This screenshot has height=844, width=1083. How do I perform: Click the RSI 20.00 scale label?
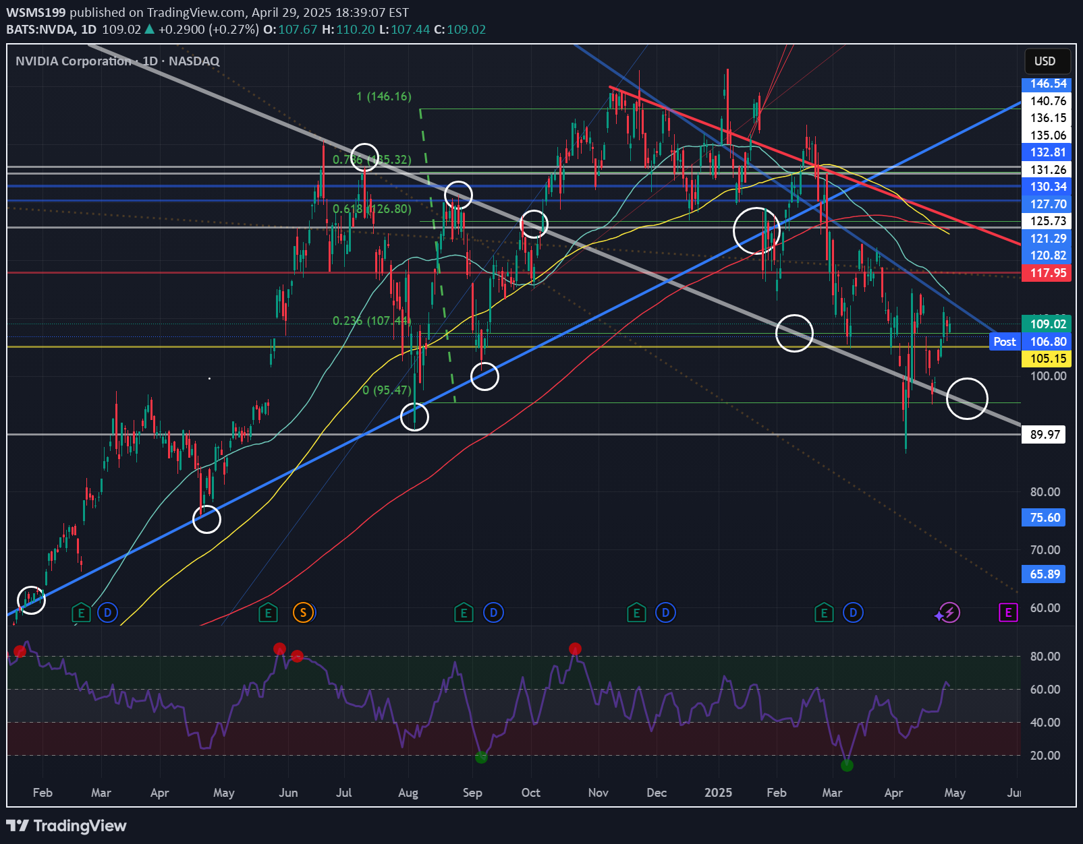[x=1045, y=756]
